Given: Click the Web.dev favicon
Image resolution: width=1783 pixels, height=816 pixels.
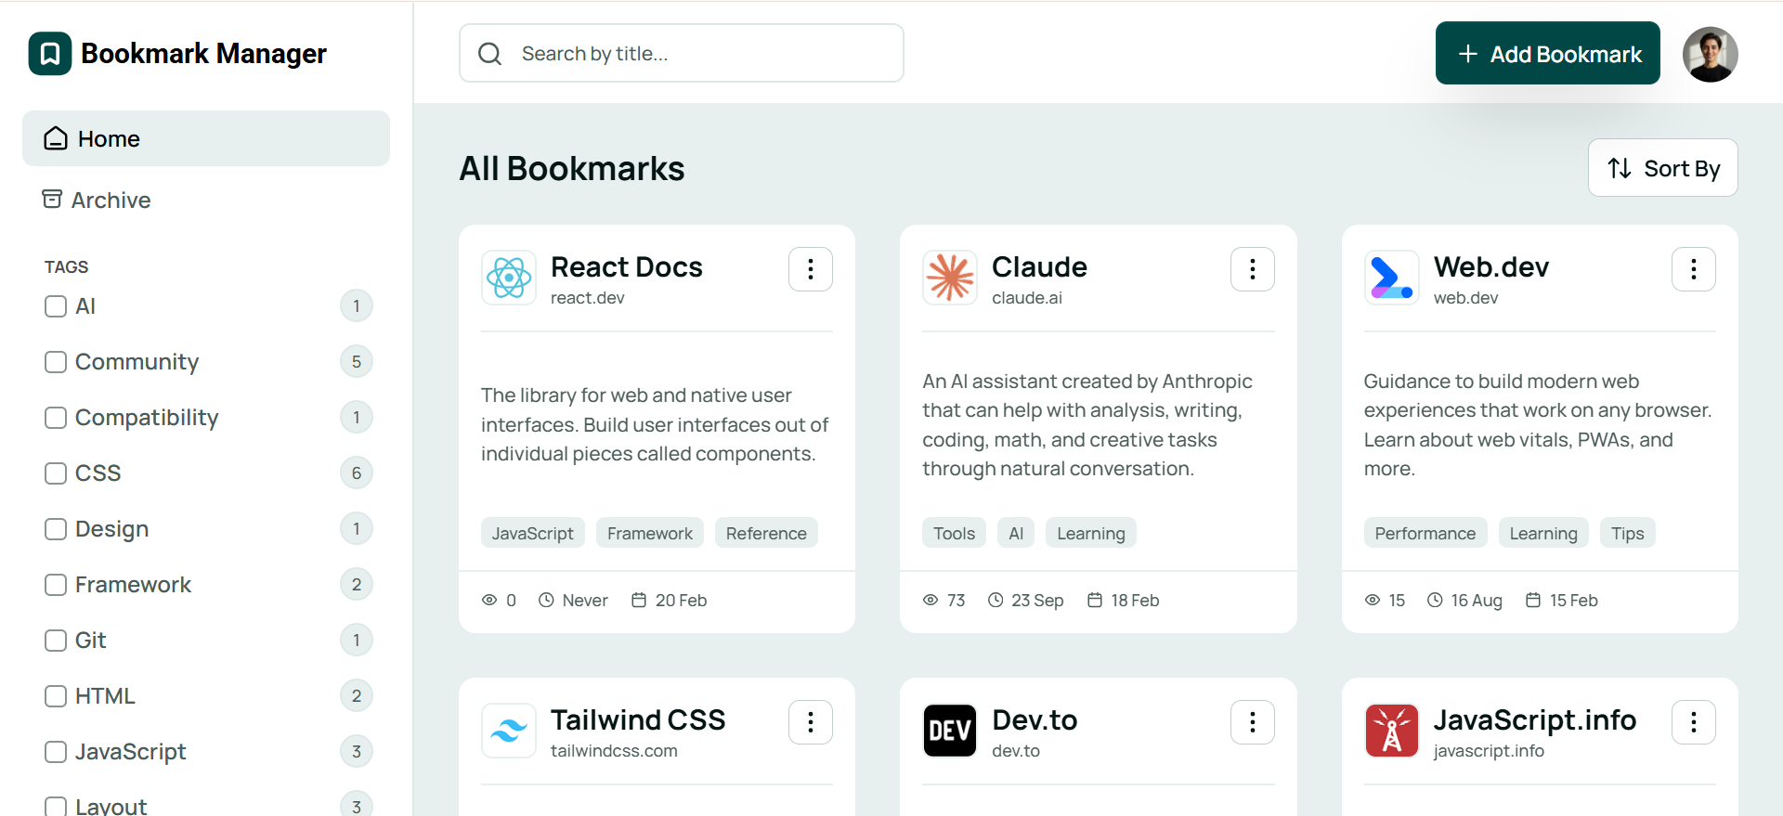Looking at the screenshot, I should pos(1391,278).
